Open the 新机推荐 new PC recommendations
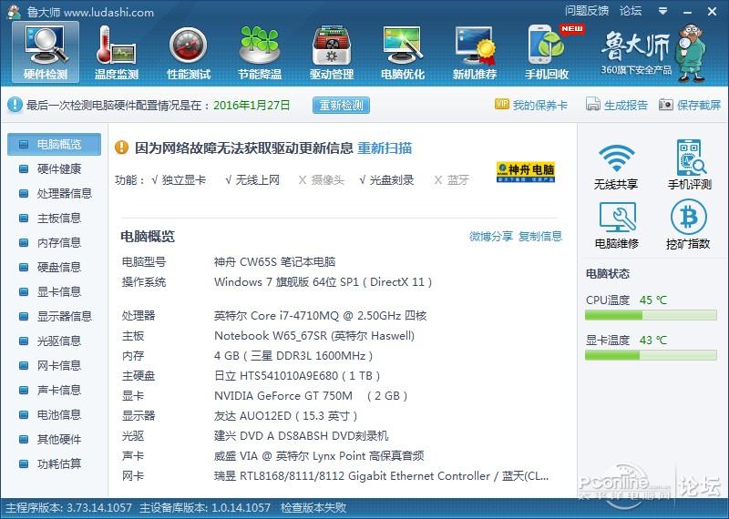Screen dimensions: 729x519 (475, 52)
